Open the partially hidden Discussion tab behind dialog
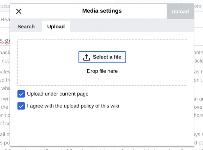This screenshot has height=150, width=203. pos(5,6)
